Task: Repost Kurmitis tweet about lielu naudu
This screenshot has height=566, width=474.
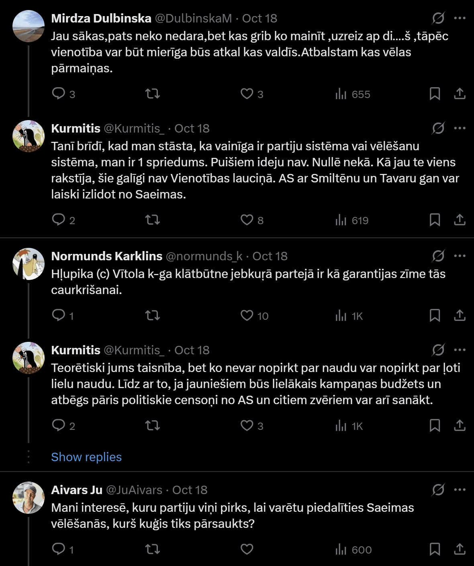Action: tap(152, 425)
